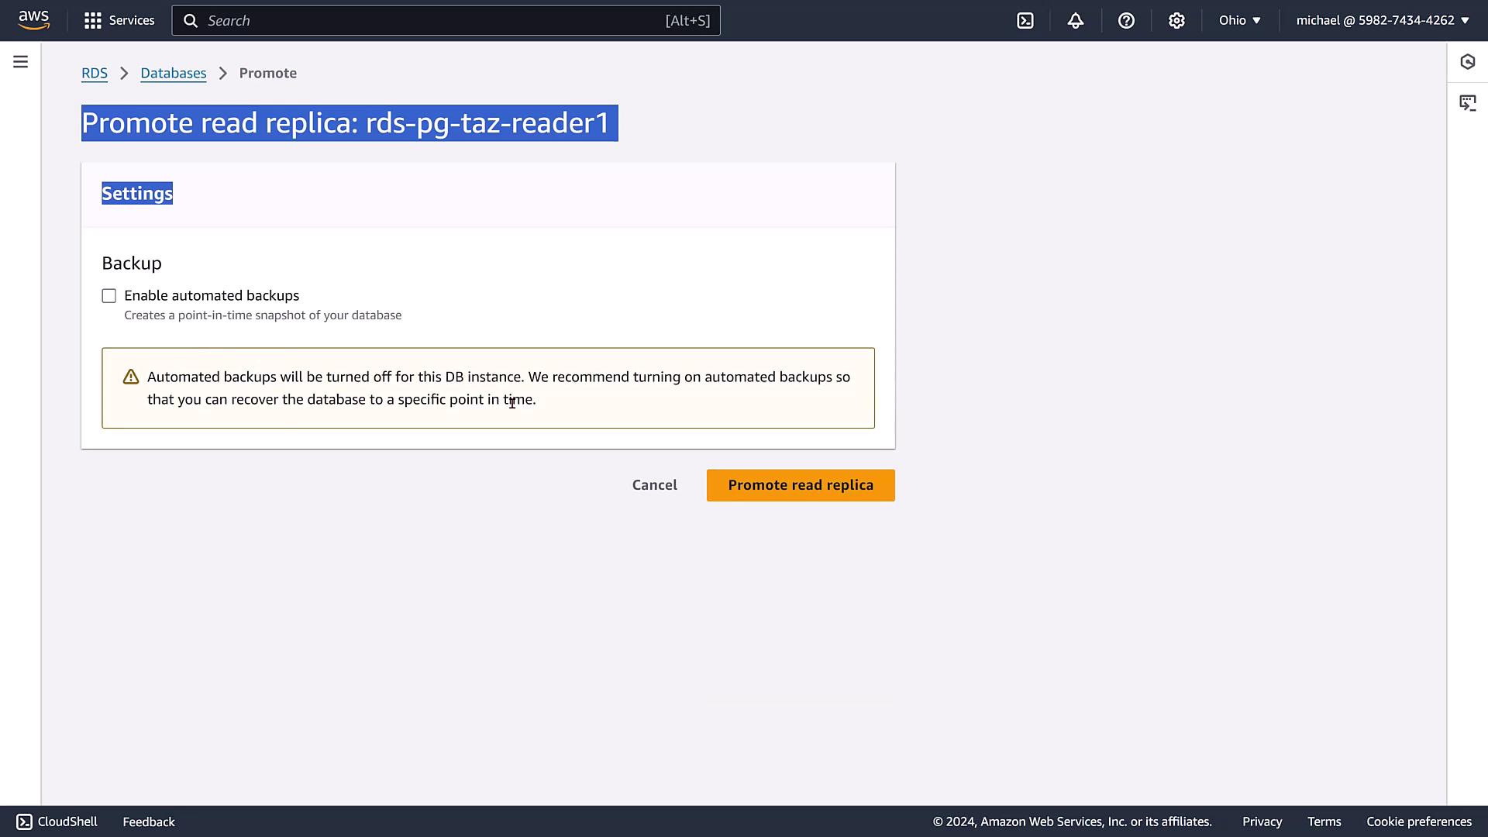Image resolution: width=1488 pixels, height=837 pixels.
Task: Expand the michael account menu
Action: (1382, 20)
